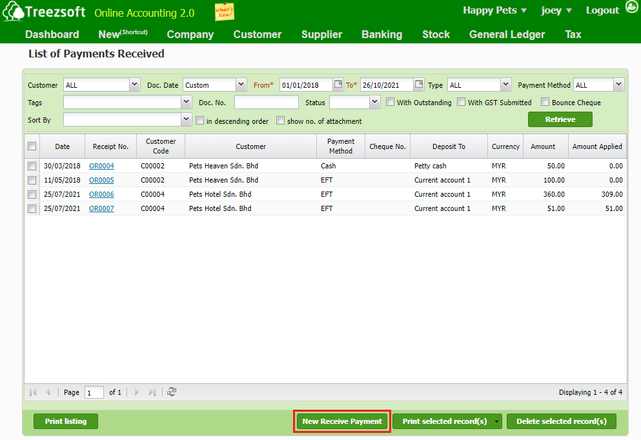Click inside the Doc. No. input field

click(x=266, y=102)
